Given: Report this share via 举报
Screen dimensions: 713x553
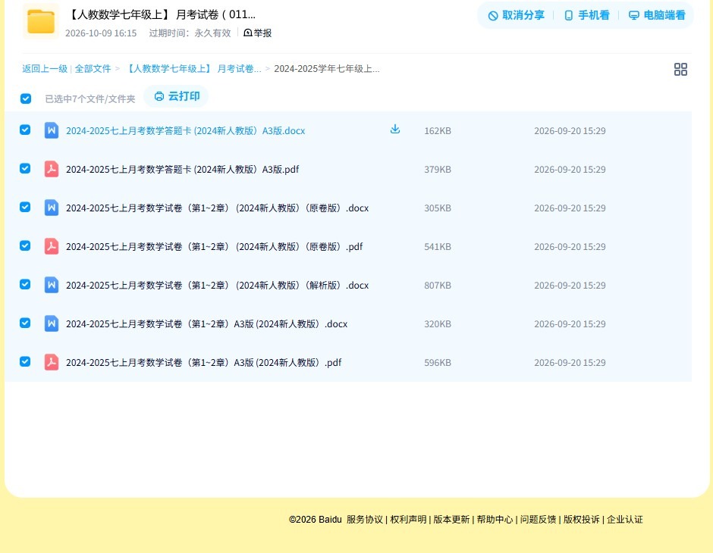Looking at the screenshot, I should [x=257, y=33].
